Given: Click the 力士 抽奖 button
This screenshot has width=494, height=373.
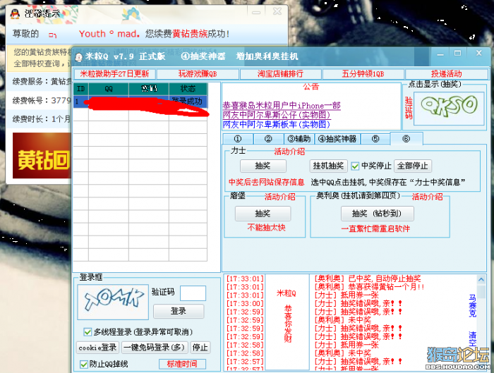Looking at the screenshot, I should 263,166.
